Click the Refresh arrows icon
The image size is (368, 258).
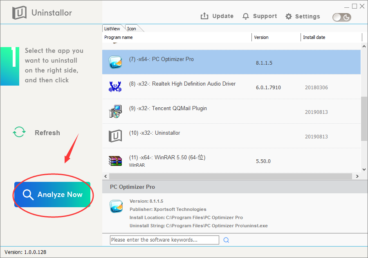coord(19,132)
